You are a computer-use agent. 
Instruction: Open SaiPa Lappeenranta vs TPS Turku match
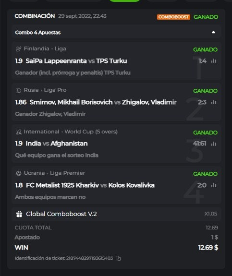[x=76, y=61]
